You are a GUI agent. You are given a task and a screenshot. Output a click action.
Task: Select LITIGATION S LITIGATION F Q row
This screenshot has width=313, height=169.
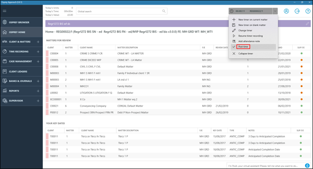tap(178, 93)
